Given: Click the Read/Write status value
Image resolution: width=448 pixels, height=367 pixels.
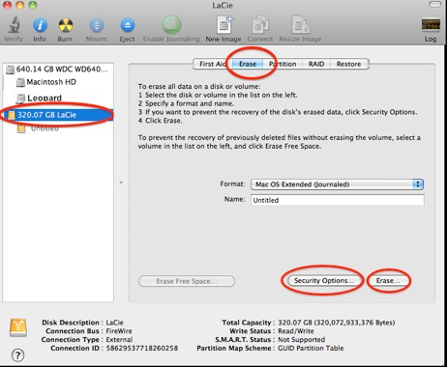Looking at the screenshot, I should pos(296,331).
